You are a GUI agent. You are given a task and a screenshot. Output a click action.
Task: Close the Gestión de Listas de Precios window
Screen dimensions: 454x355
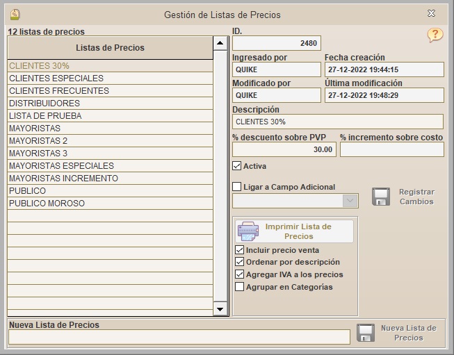tap(431, 13)
